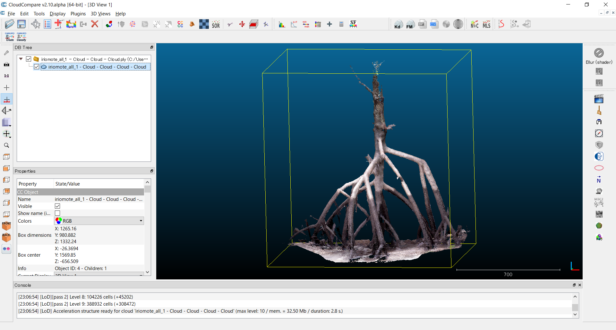The height and width of the screenshot is (330, 616).
Task: Open the 3D Views menu
Action: 100,14
